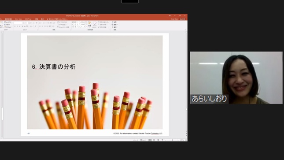
Task: Click the Find (検索) icon
Action: 114,22
